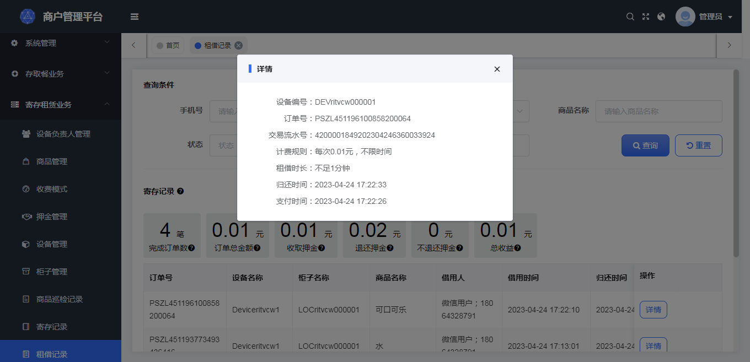Open the search magnifier in header
The image size is (750, 362).
[630, 17]
